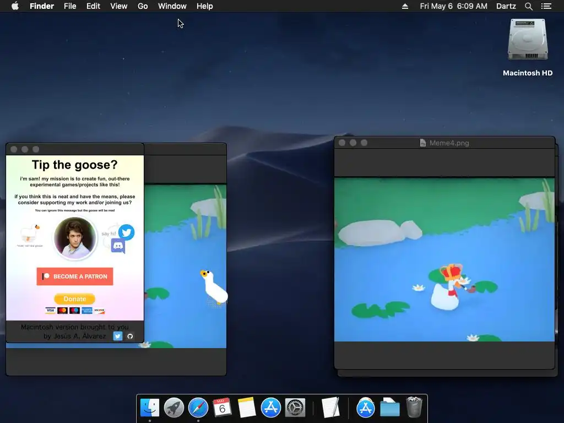
Task: Click the Meme4.png window title text
Action: coord(449,143)
